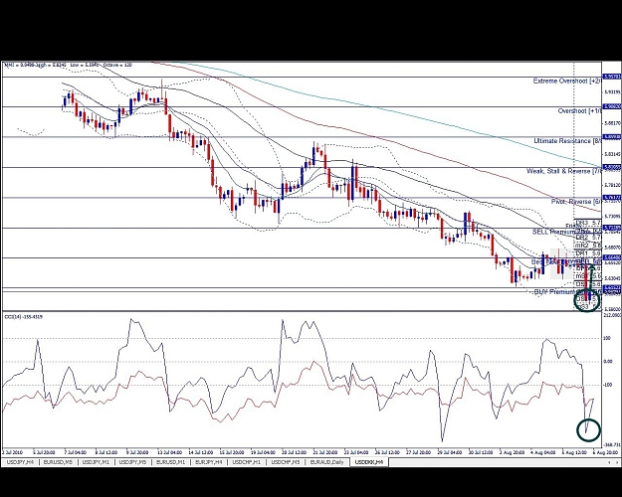This screenshot has width=622, height=497.
Task: Click the DR2 pivot level label
Action: pyautogui.click(x=581, y=237)
